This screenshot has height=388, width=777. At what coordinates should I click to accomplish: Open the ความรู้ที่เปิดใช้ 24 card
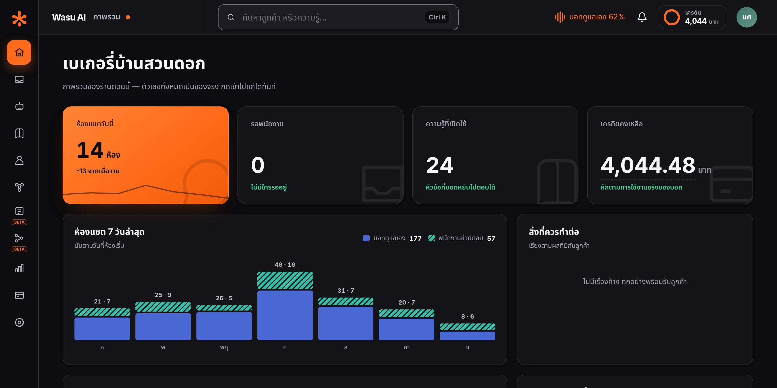(495, 155)
